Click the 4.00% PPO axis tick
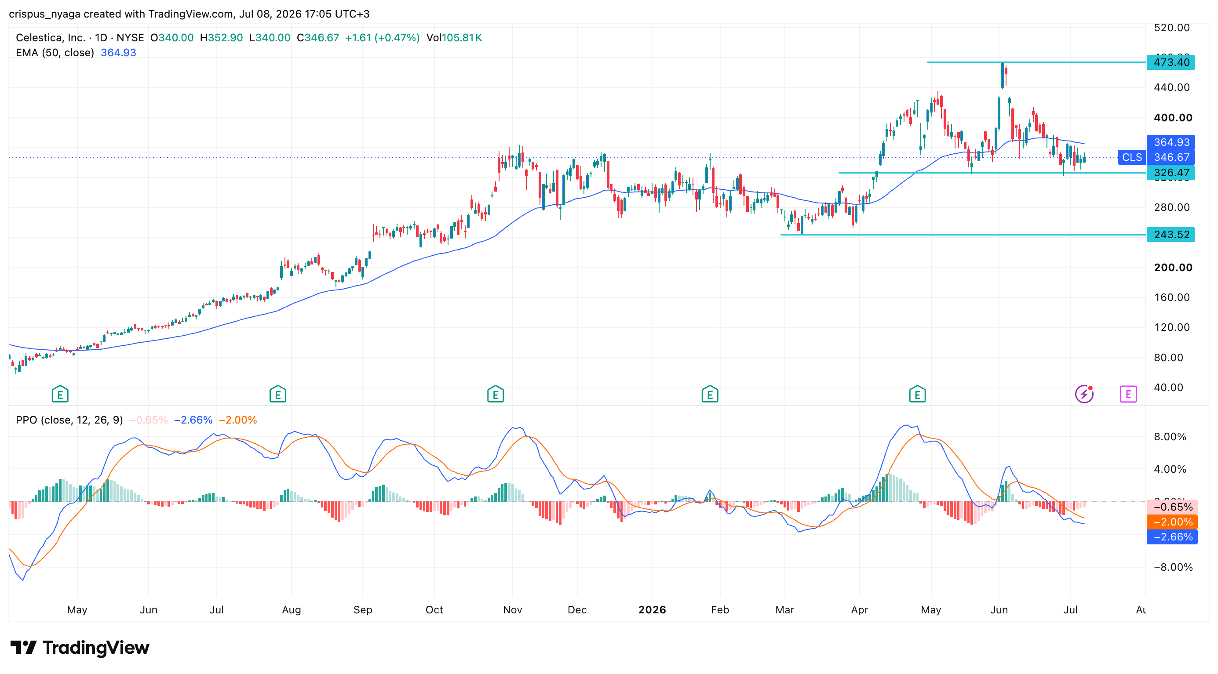This screenshot has height=674, width=1218. tap(1170, 469)
